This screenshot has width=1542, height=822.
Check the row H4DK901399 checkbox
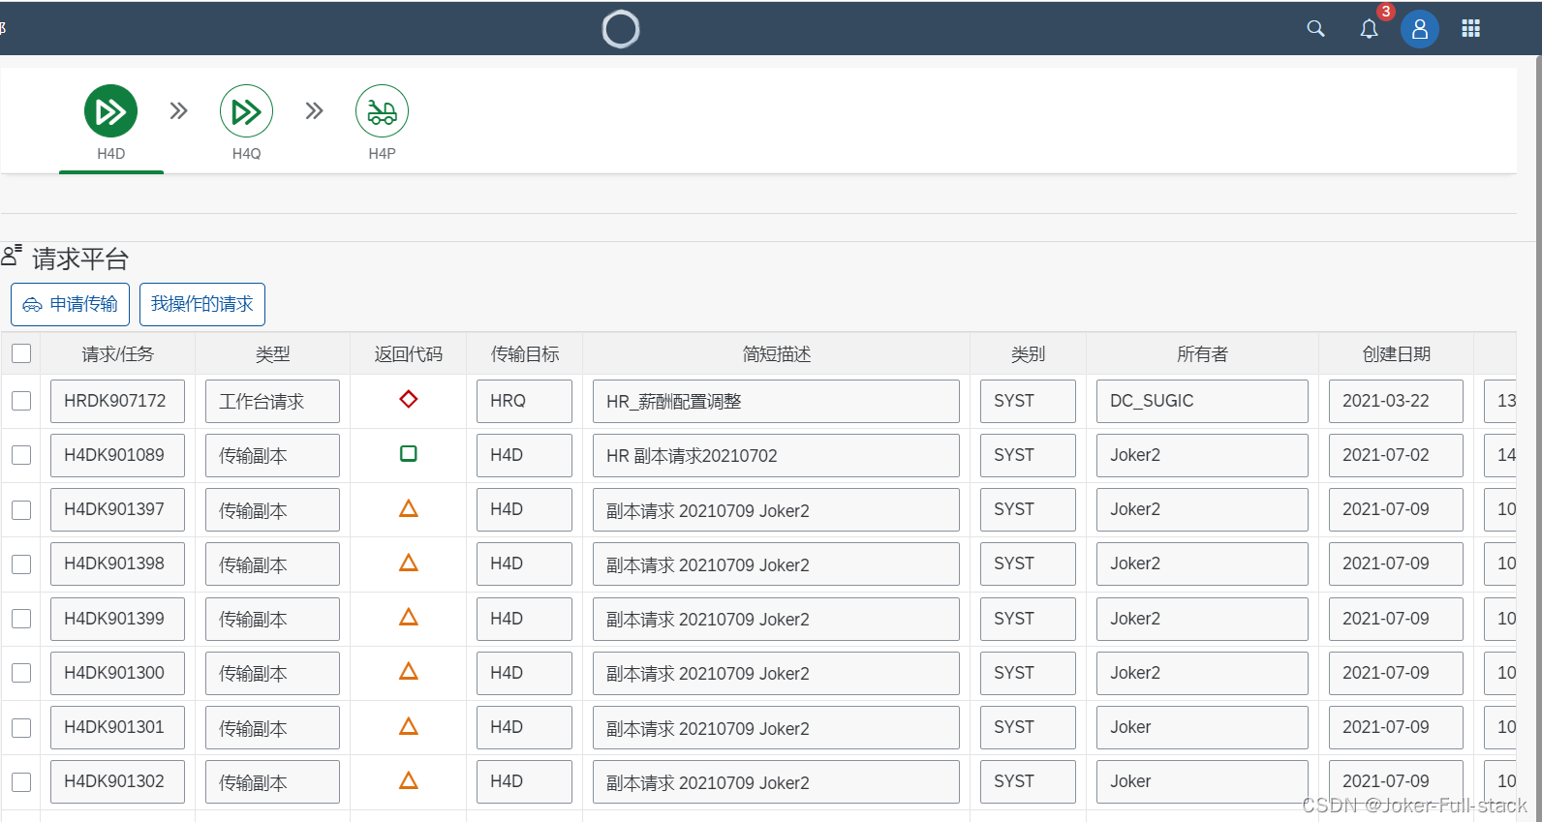pos(21,619)
